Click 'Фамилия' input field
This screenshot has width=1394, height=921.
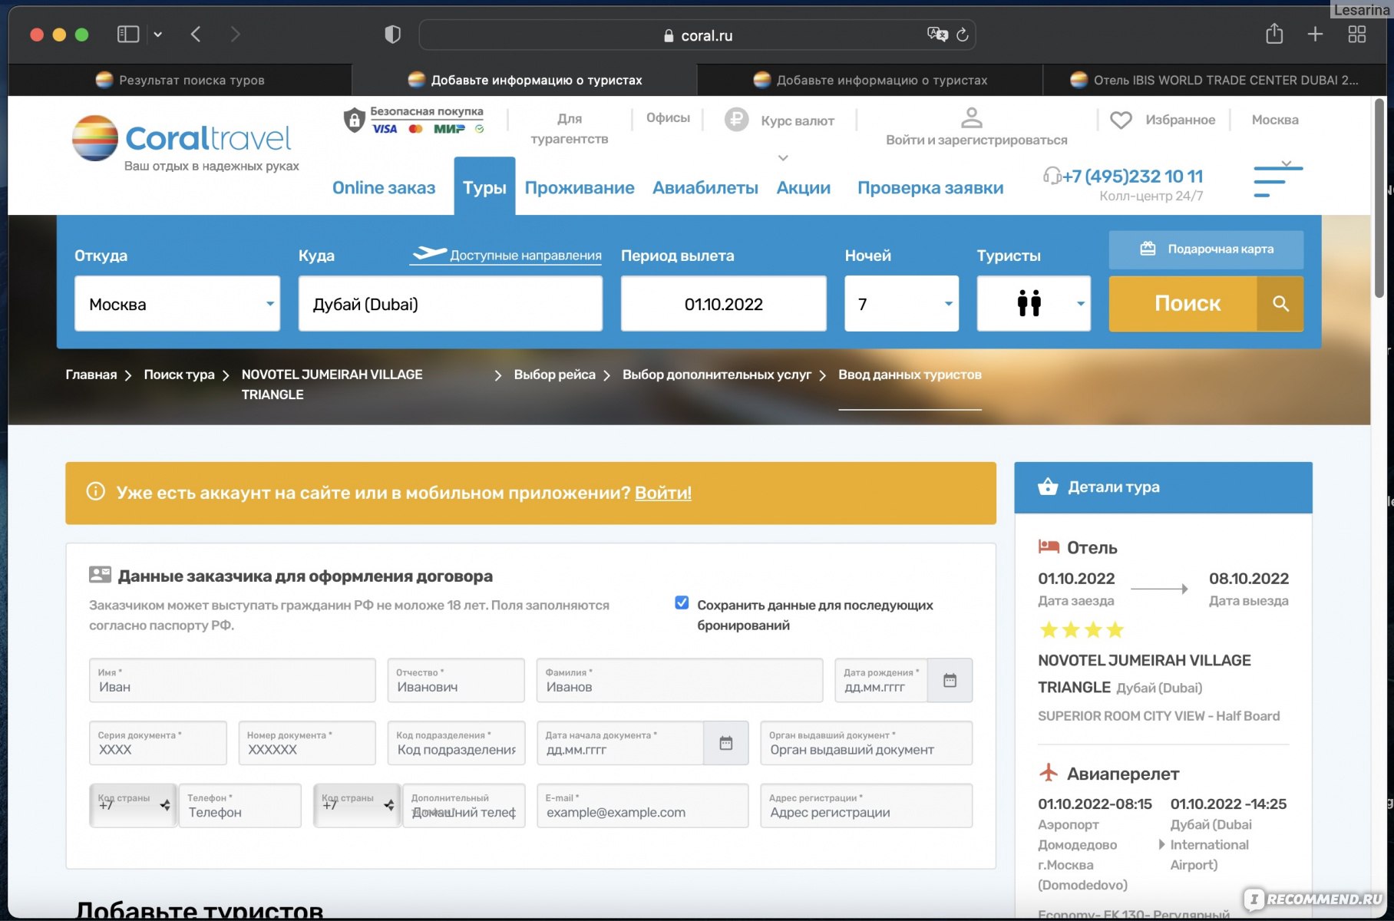point(680,680)
